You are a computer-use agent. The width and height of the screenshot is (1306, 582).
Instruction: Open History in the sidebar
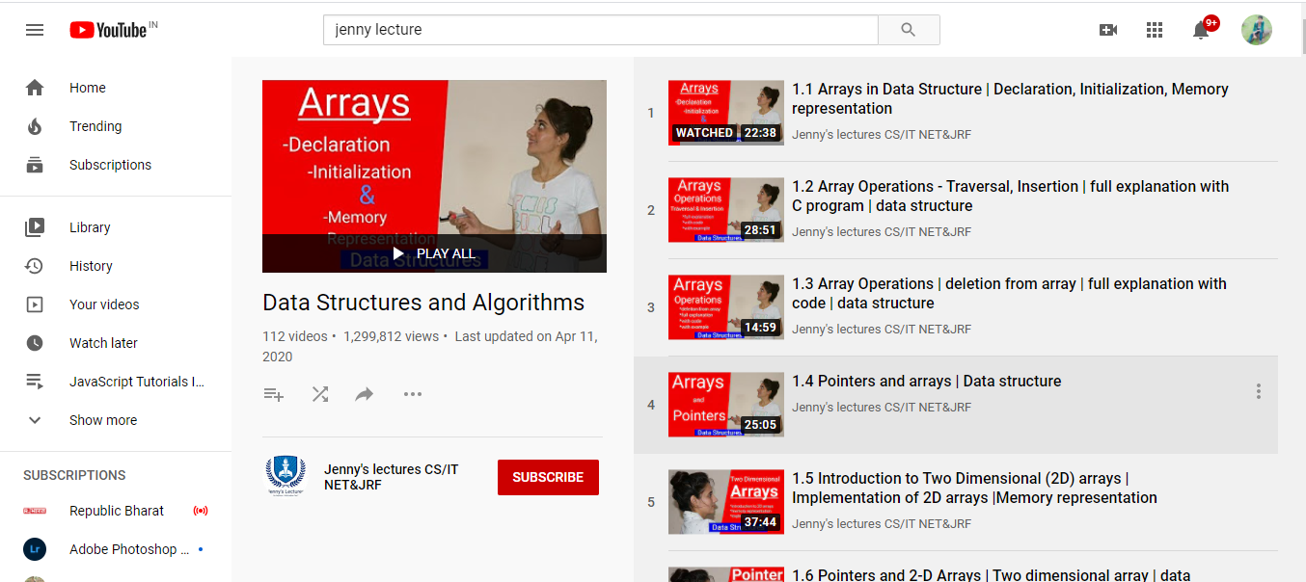tap(116, 266)
